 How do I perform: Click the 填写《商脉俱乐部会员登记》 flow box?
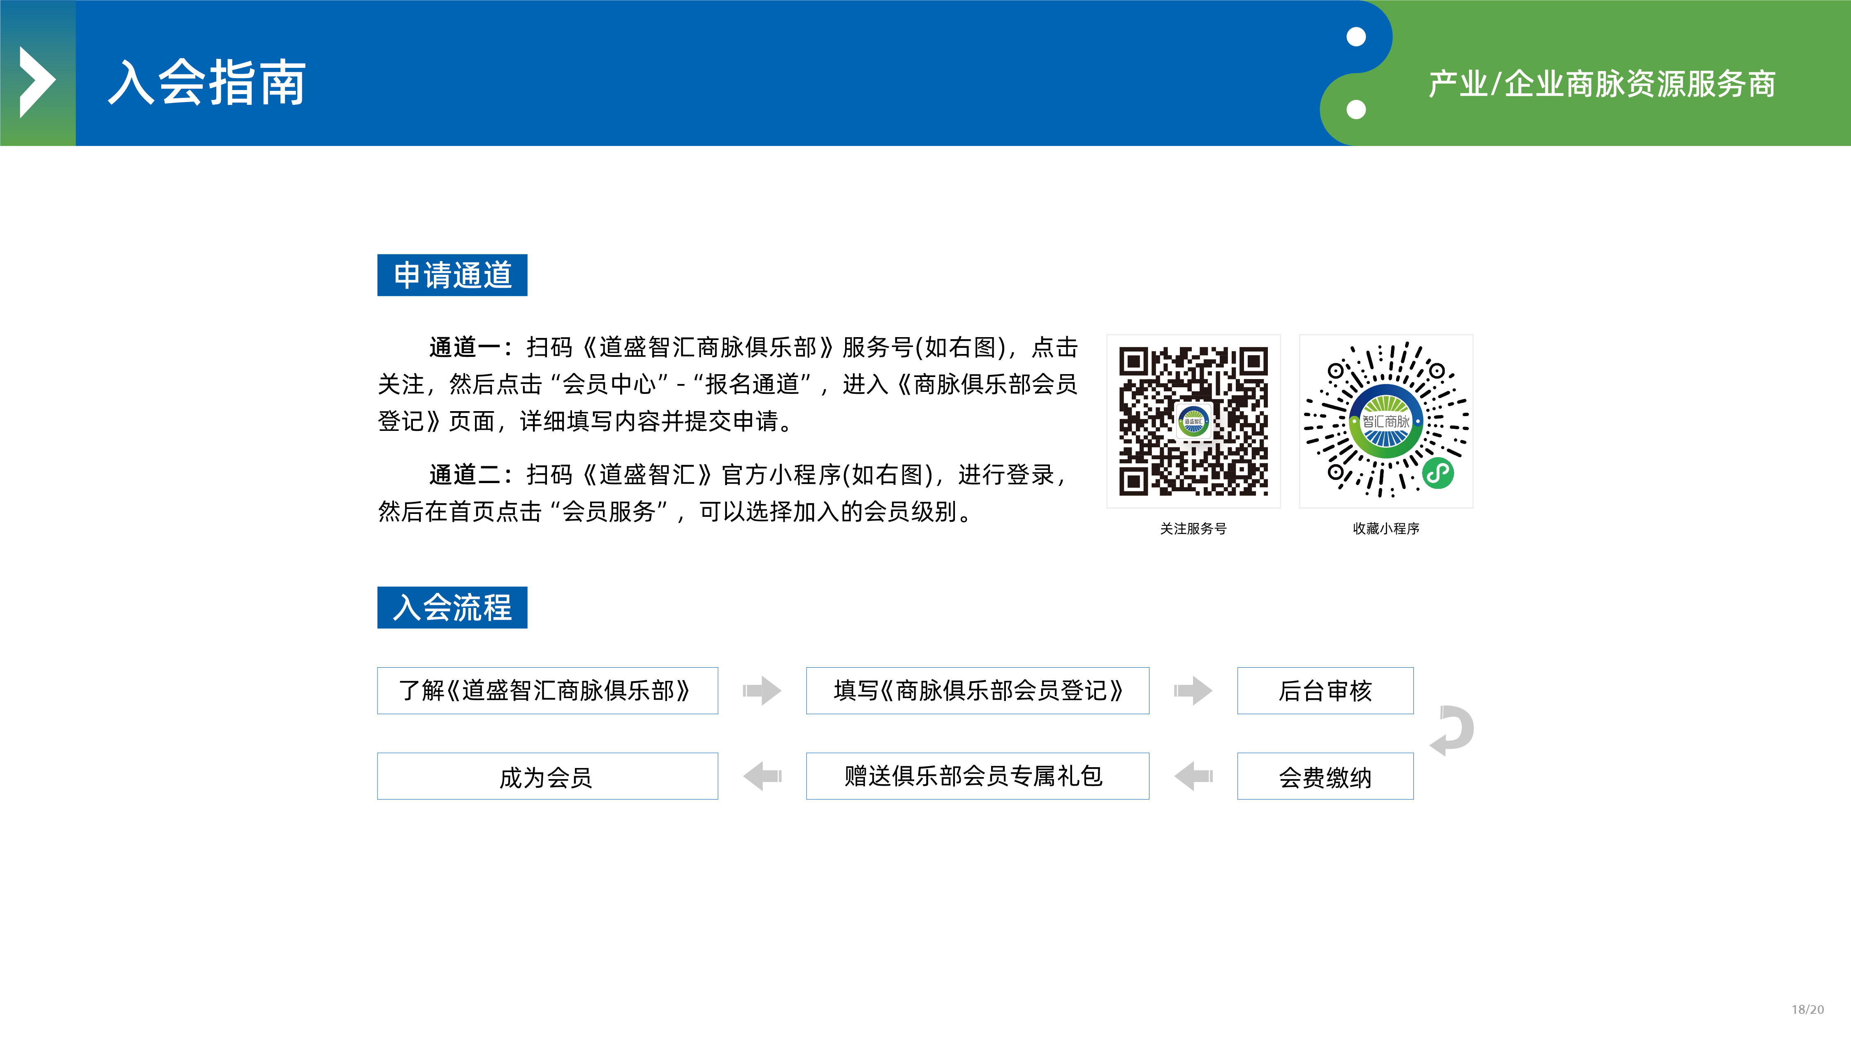[x=977, y=690]
